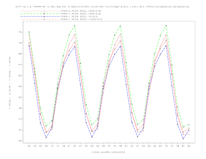This screenshot has width=206, height=159.
Task: Click x-axis forecast hour label 54
Action: (x=132, y=146)
